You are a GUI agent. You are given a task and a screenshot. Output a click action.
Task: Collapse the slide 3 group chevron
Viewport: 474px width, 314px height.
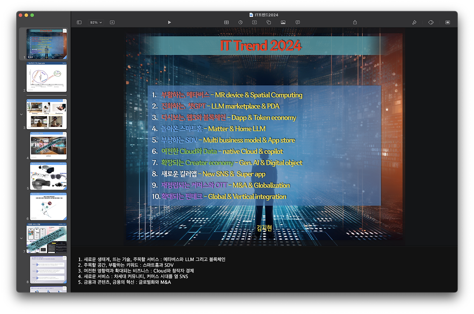pyautogui.click(x=21, y=114)
